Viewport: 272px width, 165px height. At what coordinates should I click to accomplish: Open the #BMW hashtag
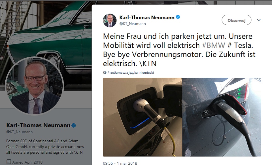click(x=213, y=45)
